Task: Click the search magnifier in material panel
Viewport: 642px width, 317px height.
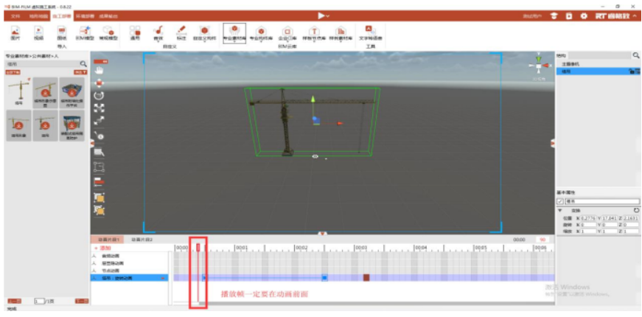Action: coord(83,64)
